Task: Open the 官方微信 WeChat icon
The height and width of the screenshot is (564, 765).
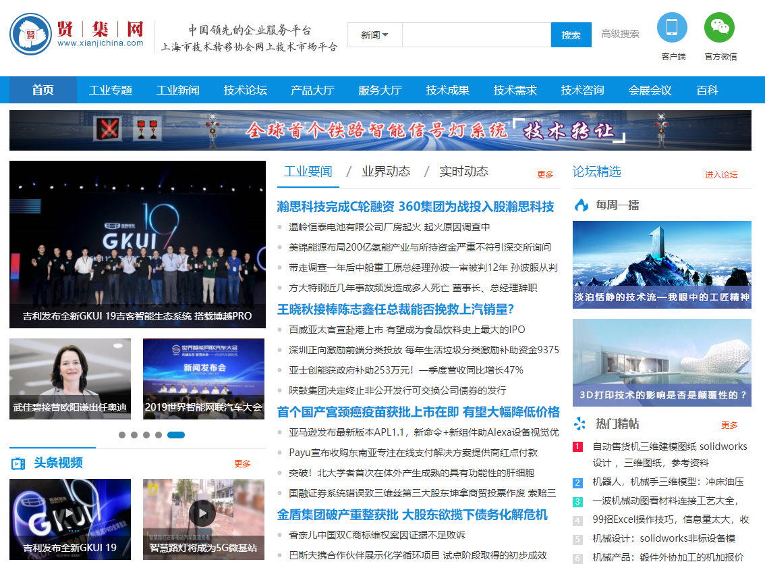Action: [719, 28]
